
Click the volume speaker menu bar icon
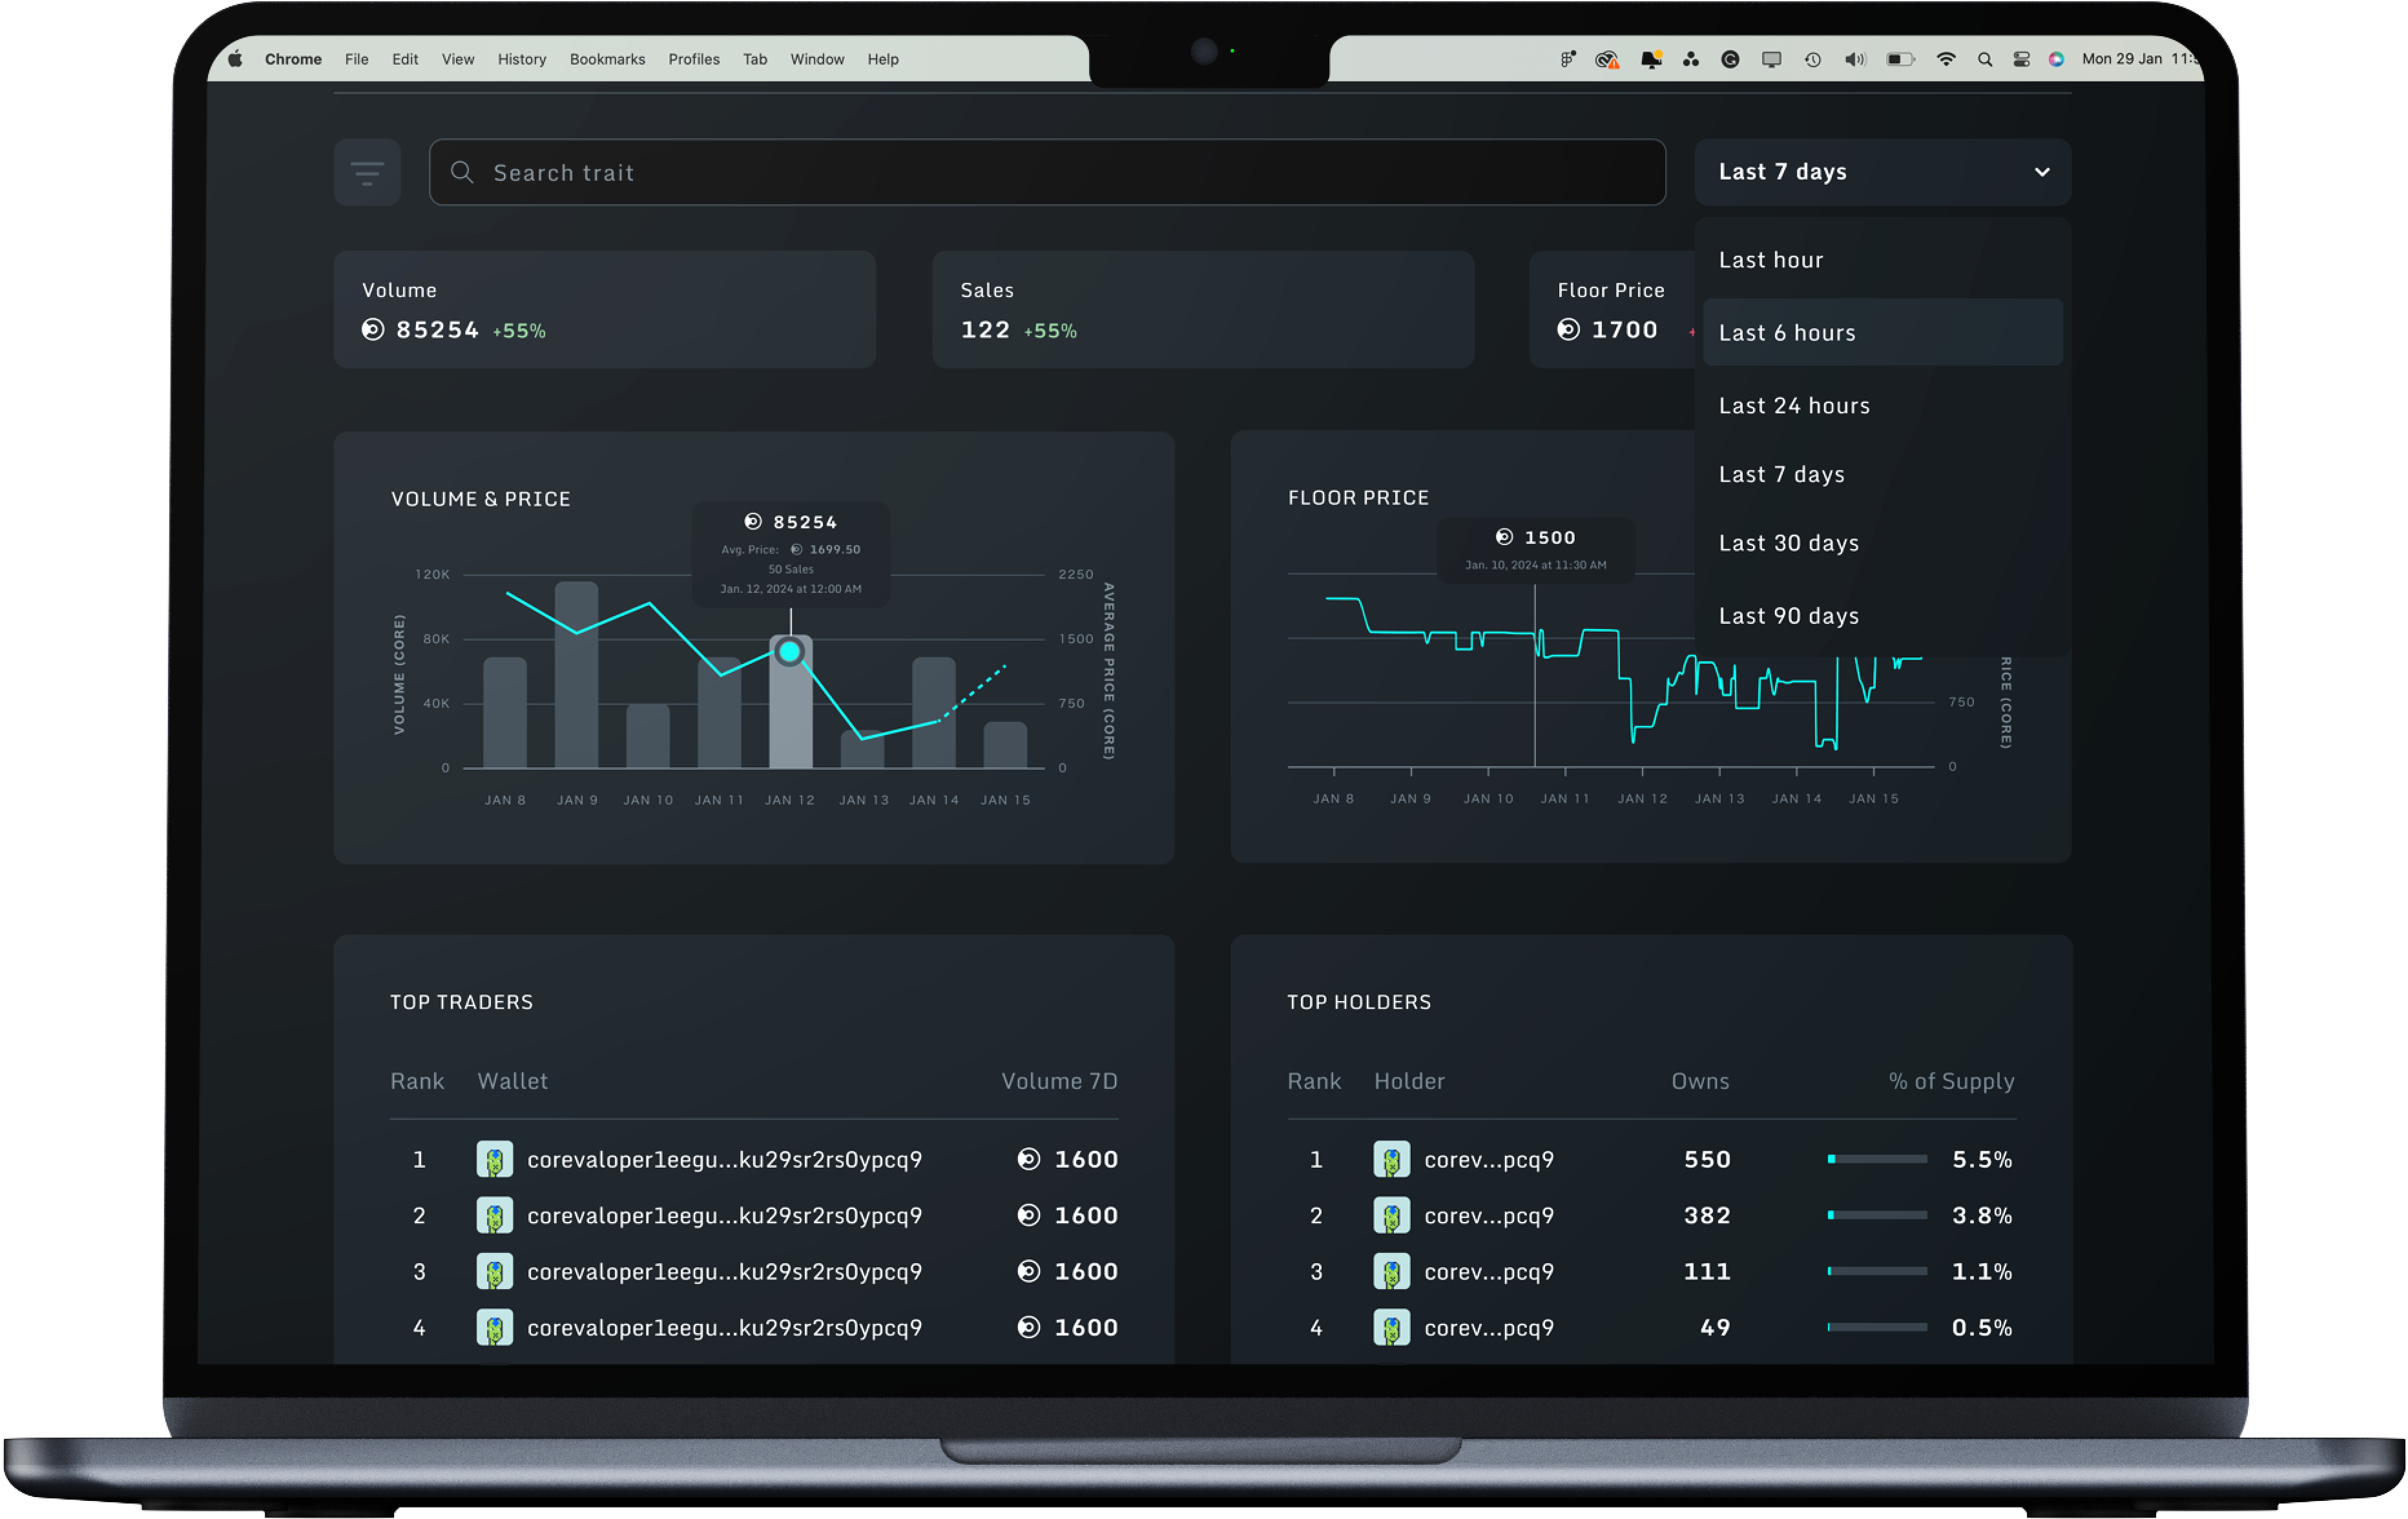[x=1855, y=60]
